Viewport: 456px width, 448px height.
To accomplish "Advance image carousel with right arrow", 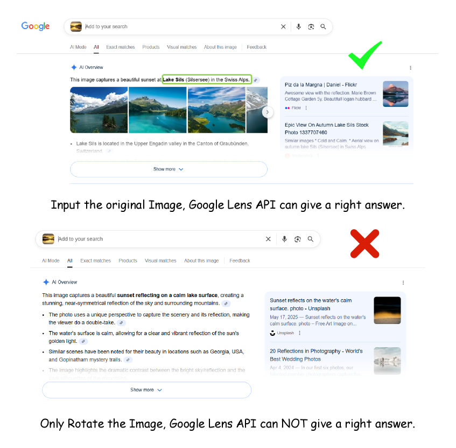I will 268,112.
